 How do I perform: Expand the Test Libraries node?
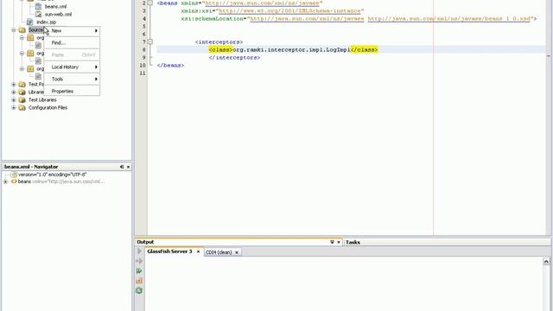coord(14,100)
